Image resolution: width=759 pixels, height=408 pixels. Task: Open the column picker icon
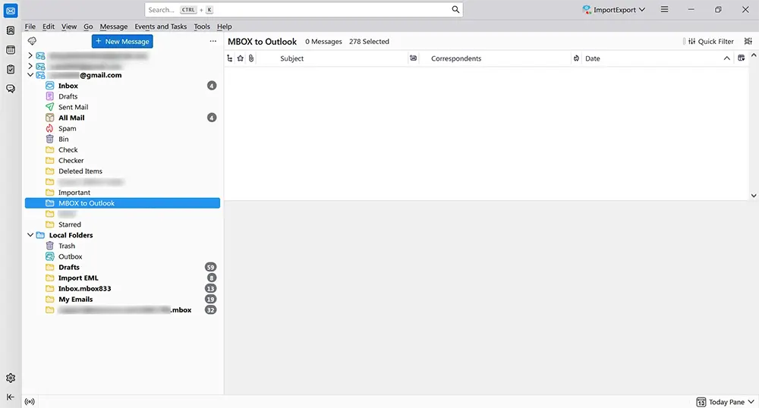click(x=741, y=58)
